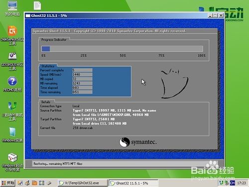Image resolution: width=249 pixels, height=187 pixels.
Task: Close the Ghost32 window
Action: (221, 15)
